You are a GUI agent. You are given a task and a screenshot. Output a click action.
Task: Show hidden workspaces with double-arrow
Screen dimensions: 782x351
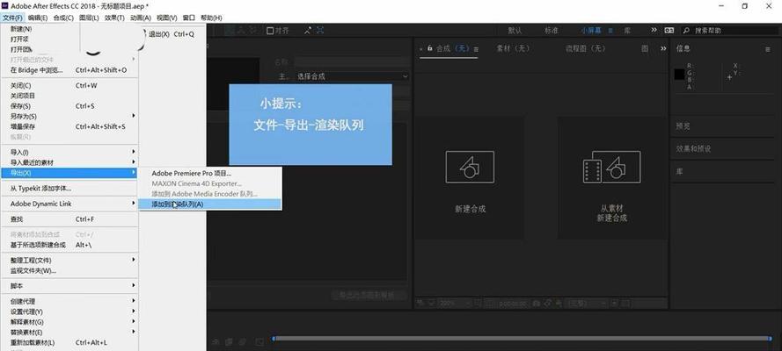pos(654,30)
